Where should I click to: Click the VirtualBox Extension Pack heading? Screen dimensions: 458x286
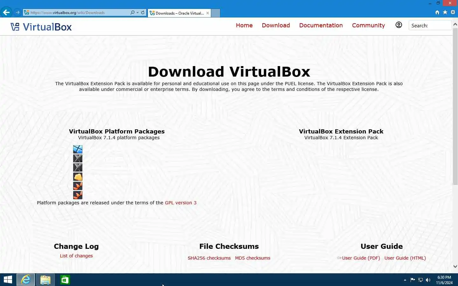click(341, 131)
